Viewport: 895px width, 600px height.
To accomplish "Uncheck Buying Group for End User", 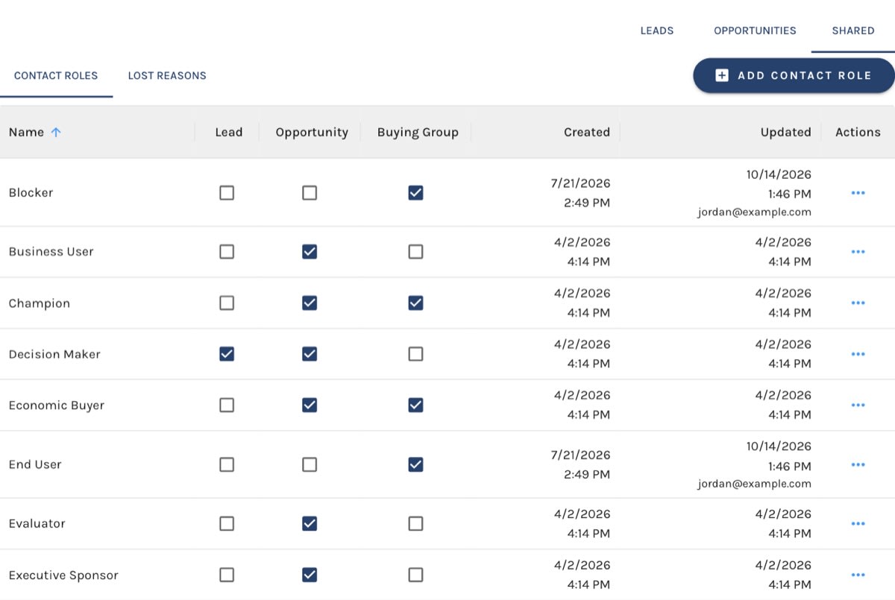I will tap(416, 464).
